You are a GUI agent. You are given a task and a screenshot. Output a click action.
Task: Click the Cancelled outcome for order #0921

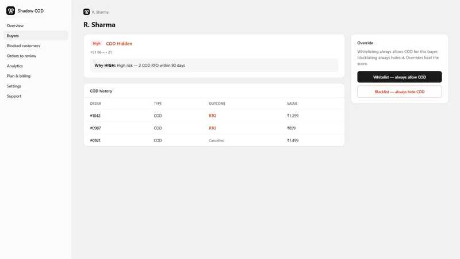[217, 140]
